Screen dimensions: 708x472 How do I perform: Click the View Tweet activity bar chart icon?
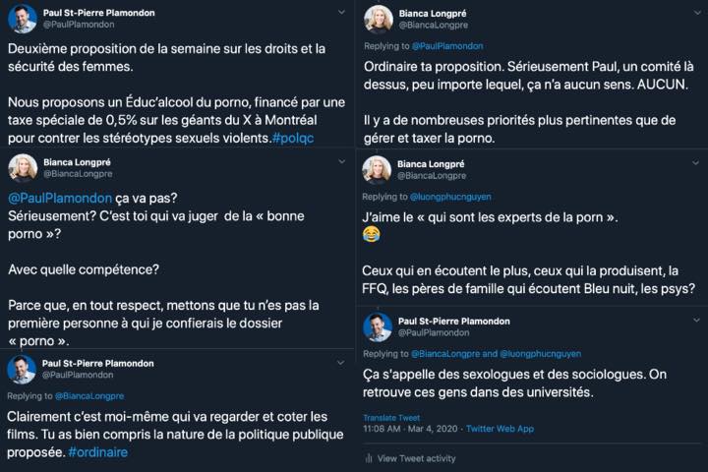[x=369, y=458]
